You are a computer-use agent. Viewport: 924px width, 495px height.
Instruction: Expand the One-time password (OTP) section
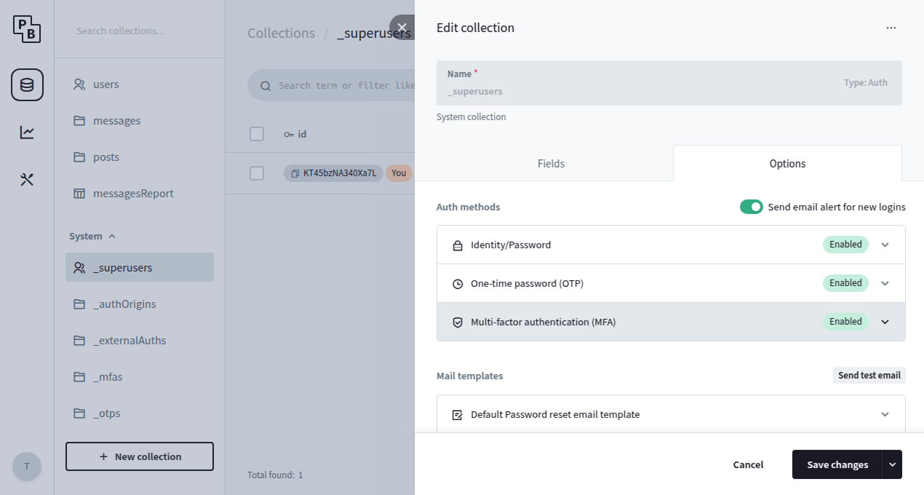pos(885,283)
